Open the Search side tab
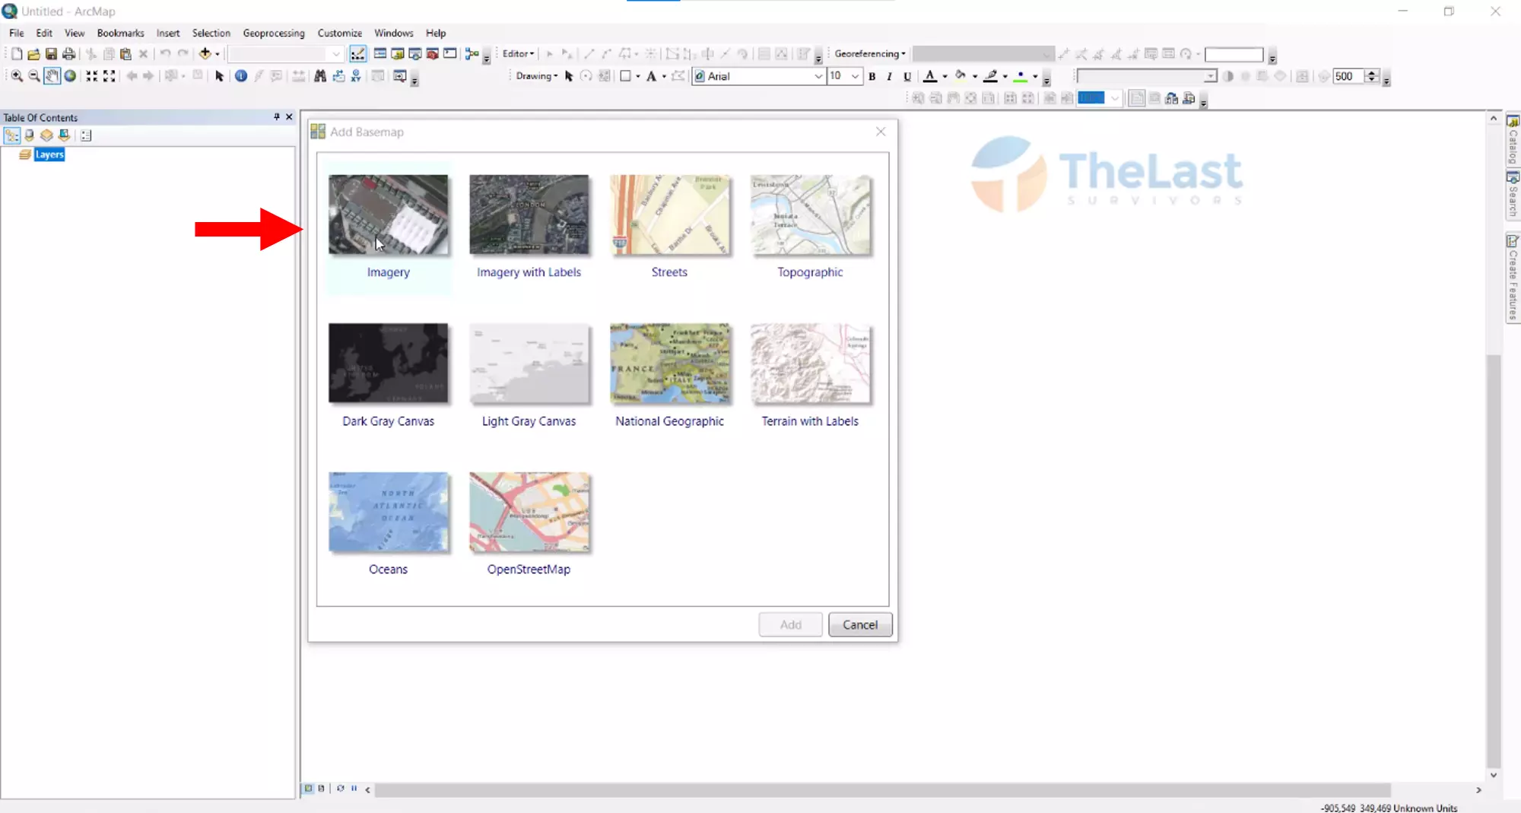The width and height of the screenshot is (1521, 813). coord(1513,195)
